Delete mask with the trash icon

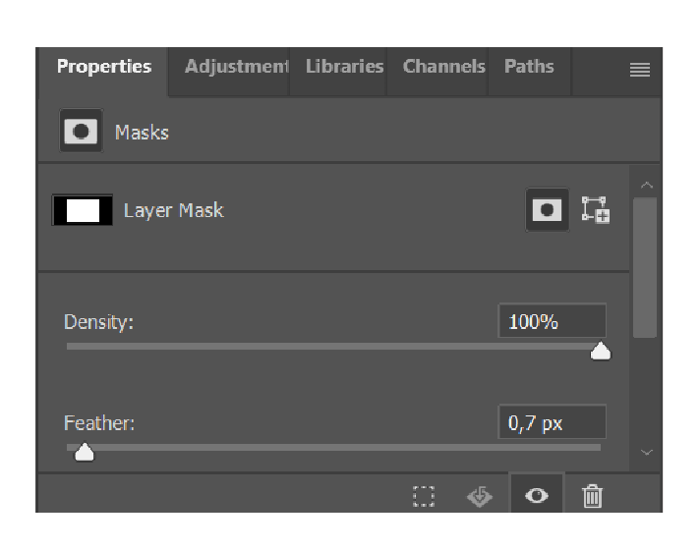pos(592,496)
